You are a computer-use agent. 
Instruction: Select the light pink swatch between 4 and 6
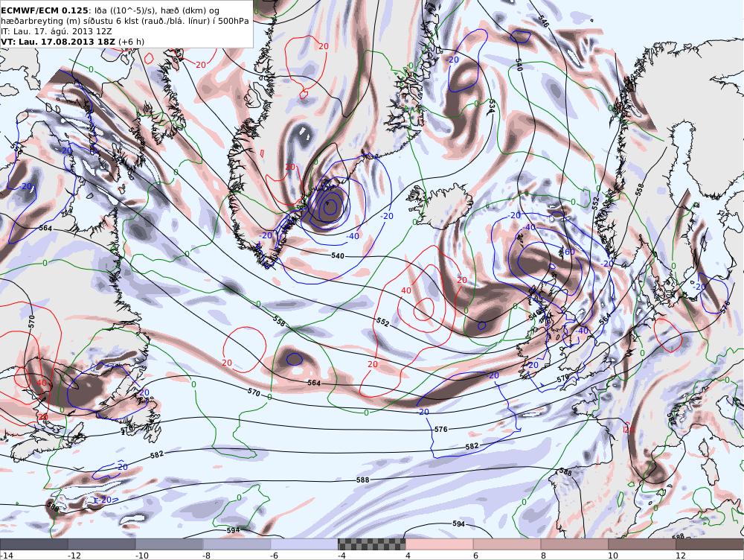440,544
